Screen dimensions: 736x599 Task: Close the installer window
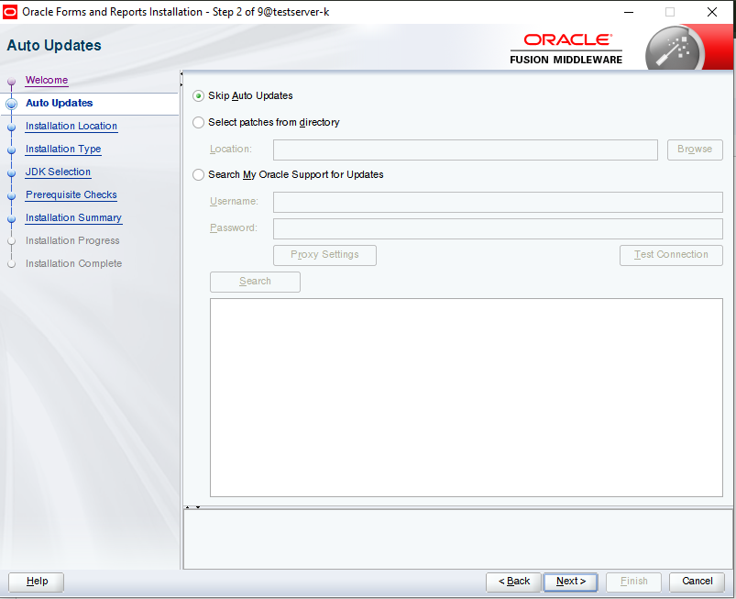tap(712, 12)
